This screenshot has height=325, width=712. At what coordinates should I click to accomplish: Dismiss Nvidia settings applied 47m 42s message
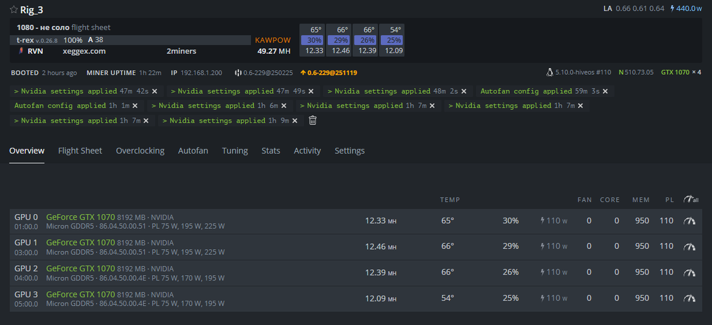pos(154,91)
